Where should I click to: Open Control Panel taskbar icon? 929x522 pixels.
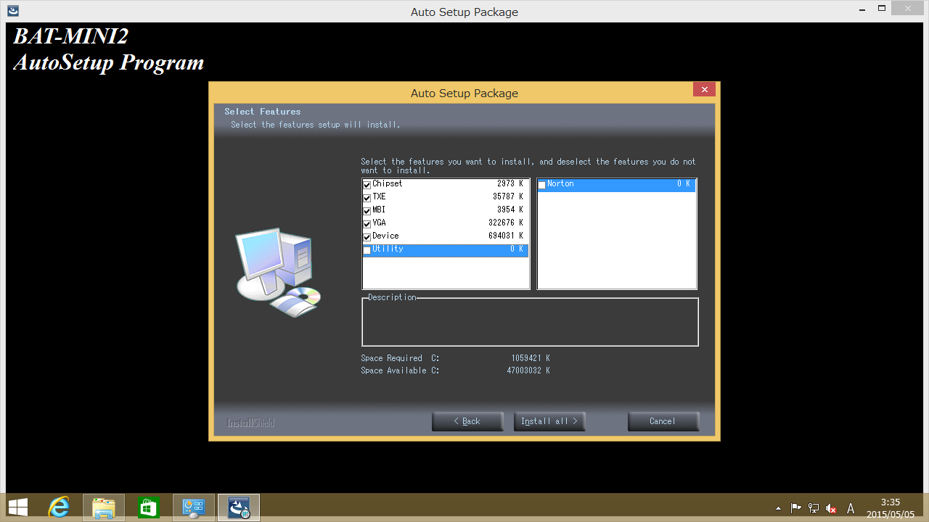[194, 507]
